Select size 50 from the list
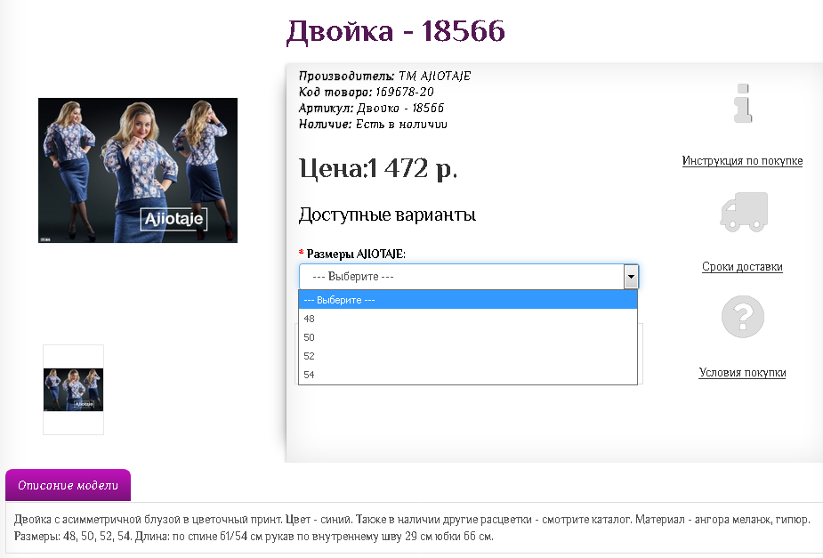 pos(468,337)
